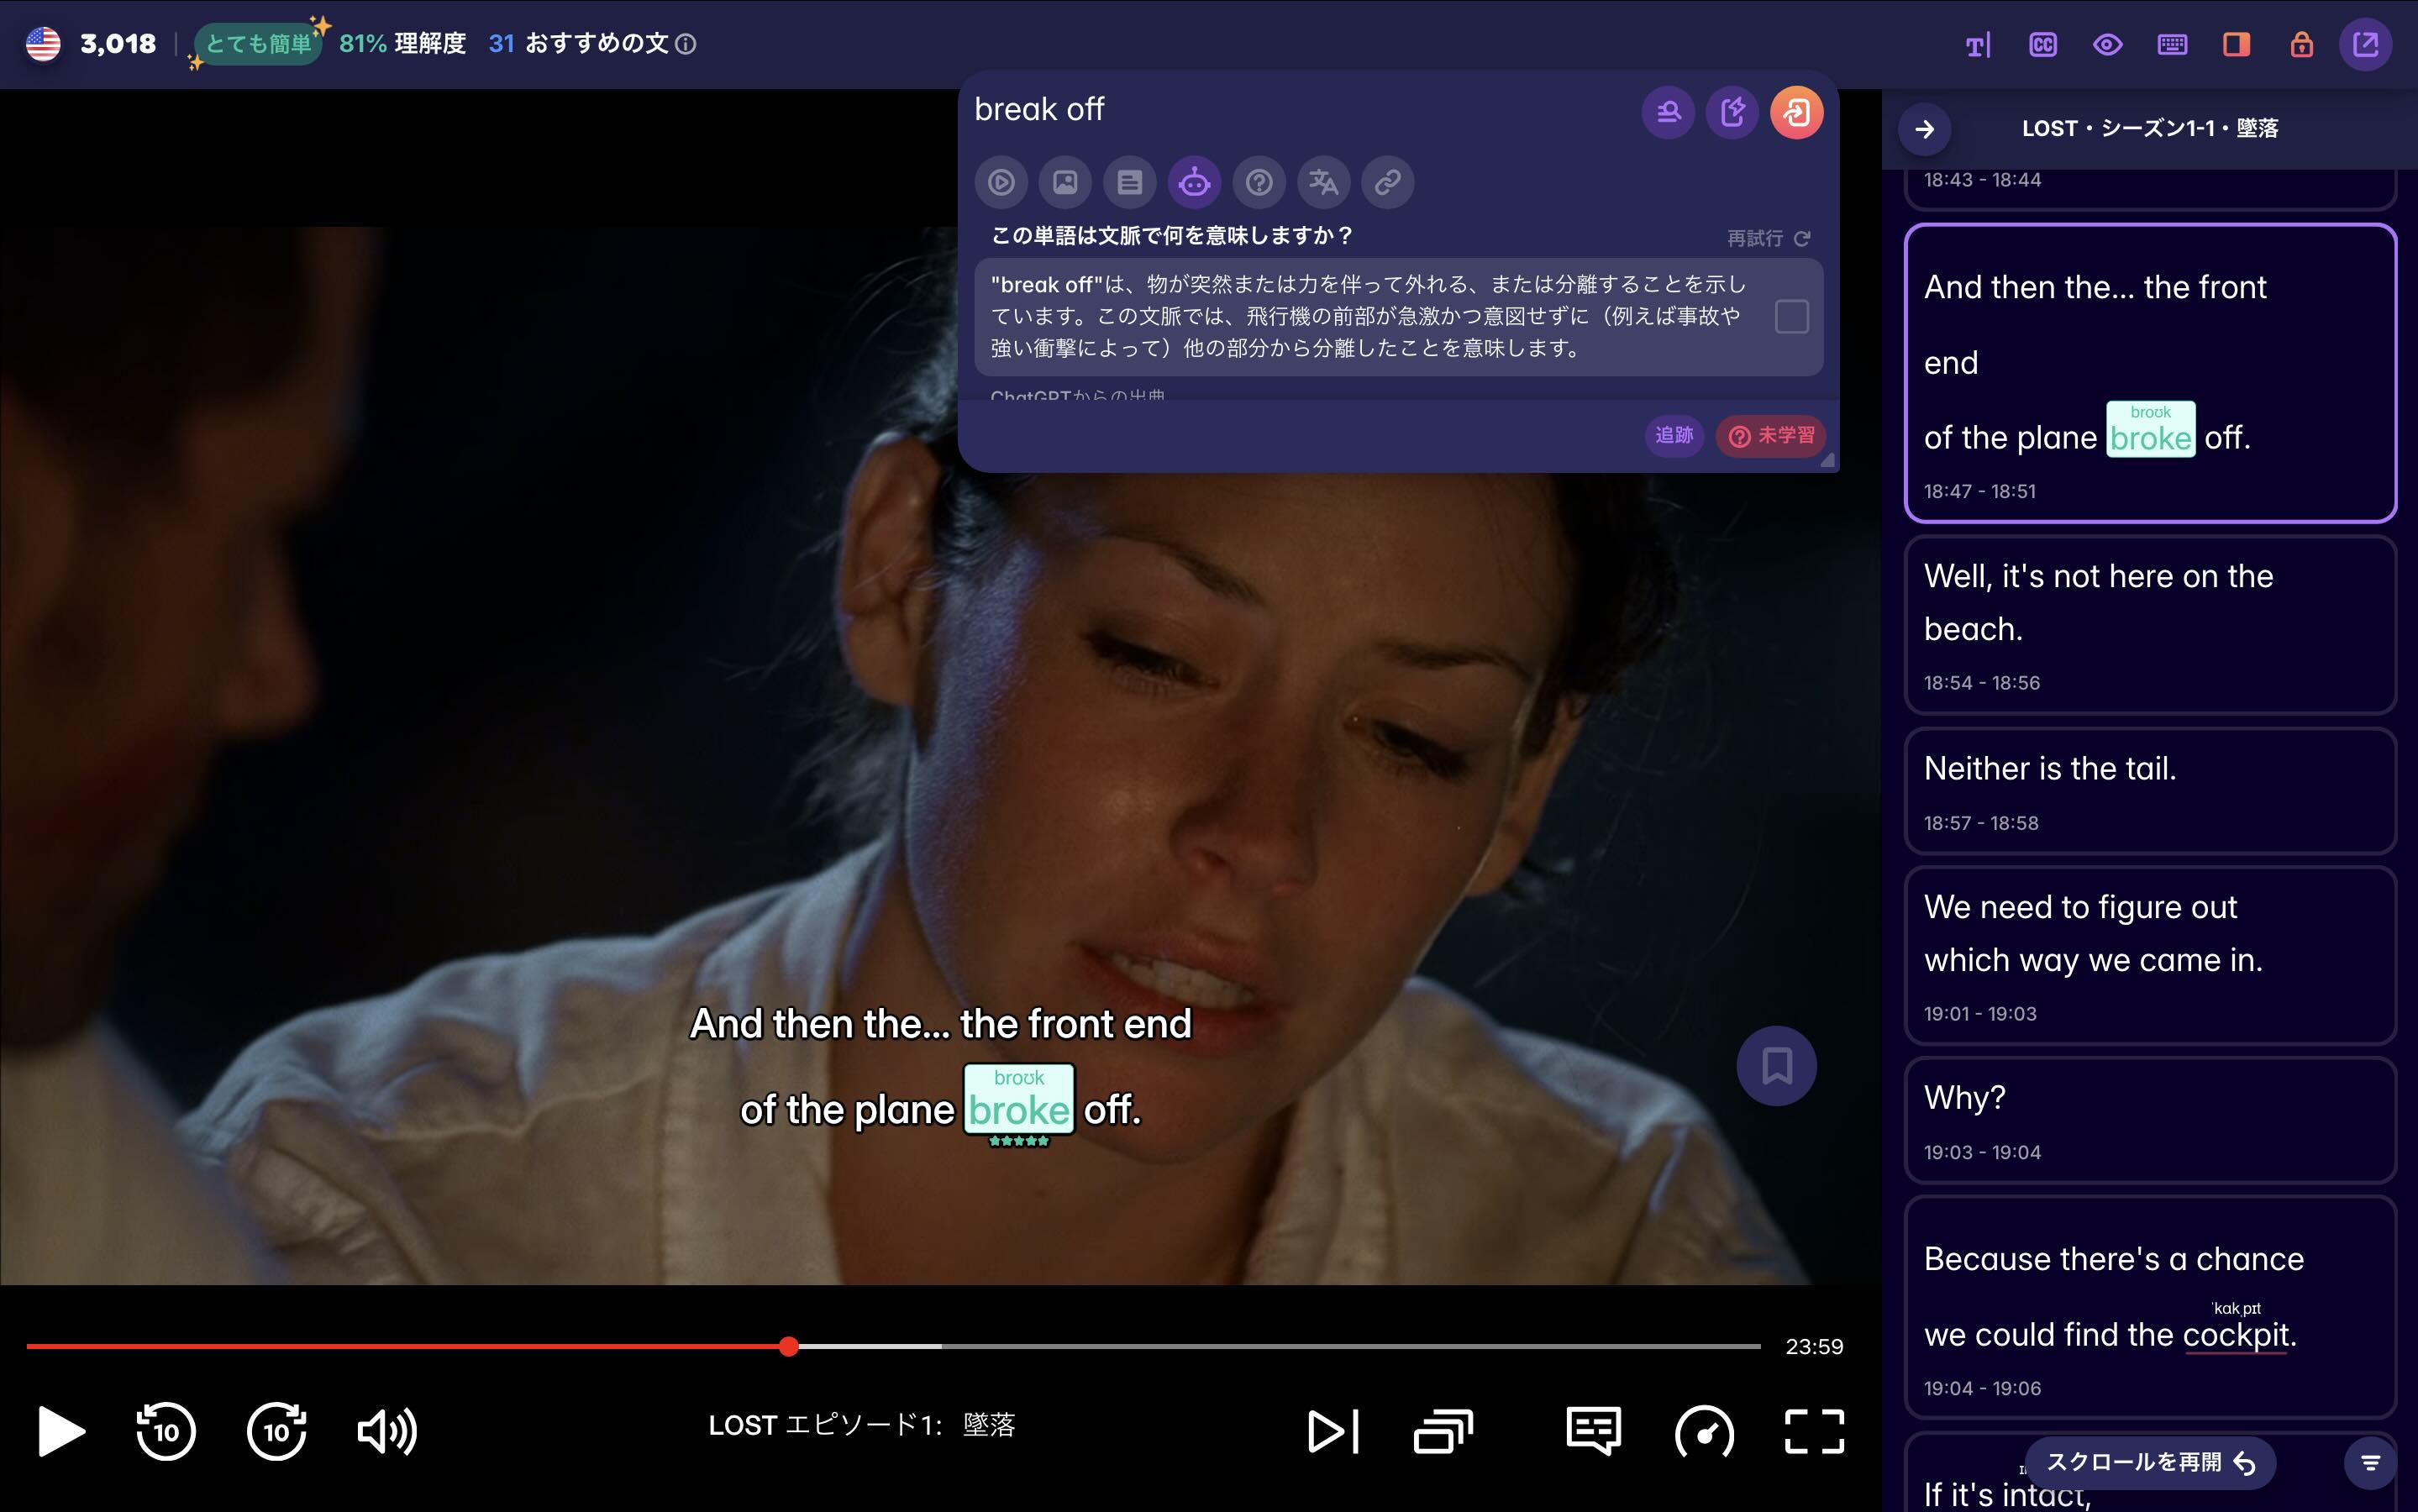Click the orange lock icon in the toolbar
The image size is (2418, 1512).
click(x=2301, y=44)
